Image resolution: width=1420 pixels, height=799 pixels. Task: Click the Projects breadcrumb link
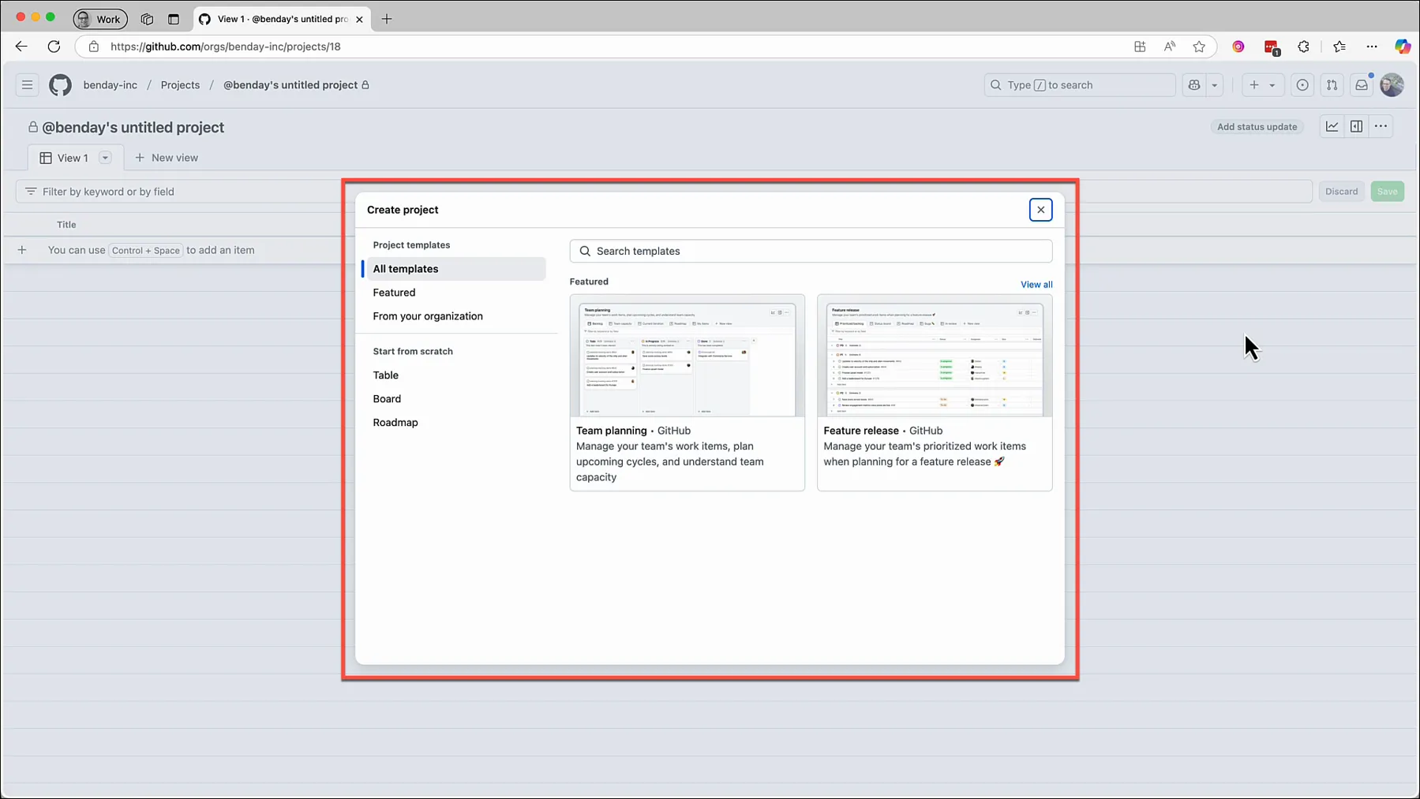180,85
